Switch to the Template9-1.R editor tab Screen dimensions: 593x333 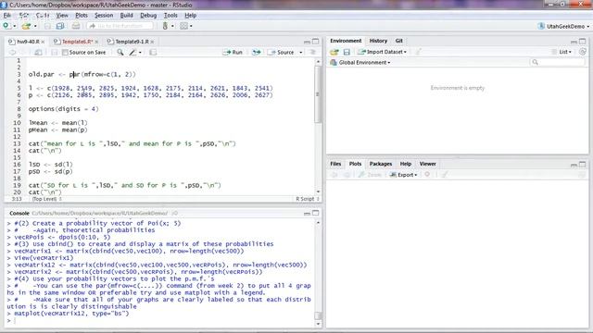point(130,42)
